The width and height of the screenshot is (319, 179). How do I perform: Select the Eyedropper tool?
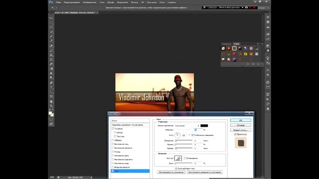coord(51,41)
